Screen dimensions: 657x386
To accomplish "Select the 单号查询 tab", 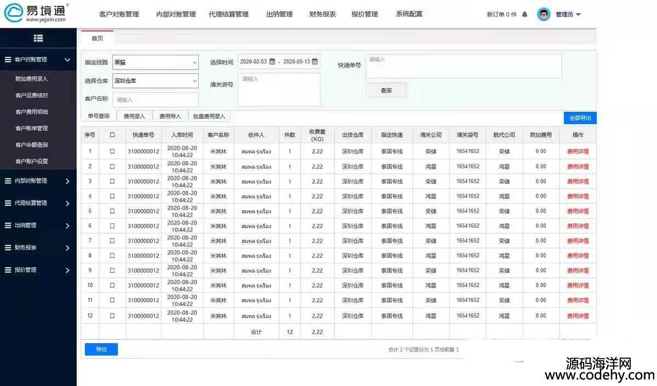I will point(99,116).
